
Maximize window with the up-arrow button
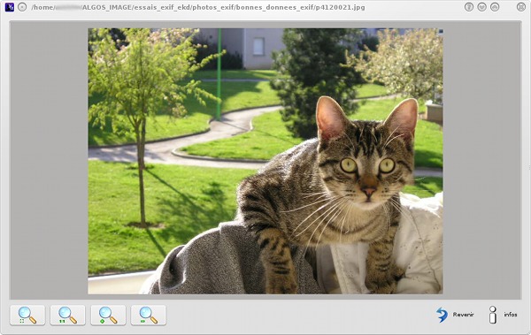[495, 7]
